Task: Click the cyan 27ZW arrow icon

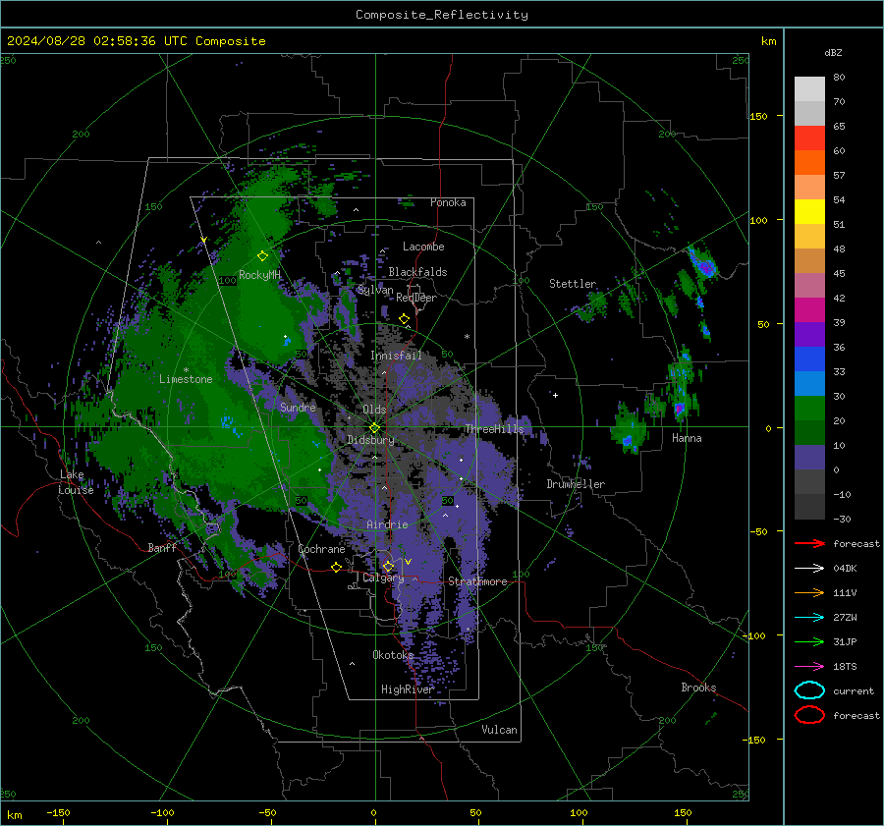Action: tap(809, 618)
